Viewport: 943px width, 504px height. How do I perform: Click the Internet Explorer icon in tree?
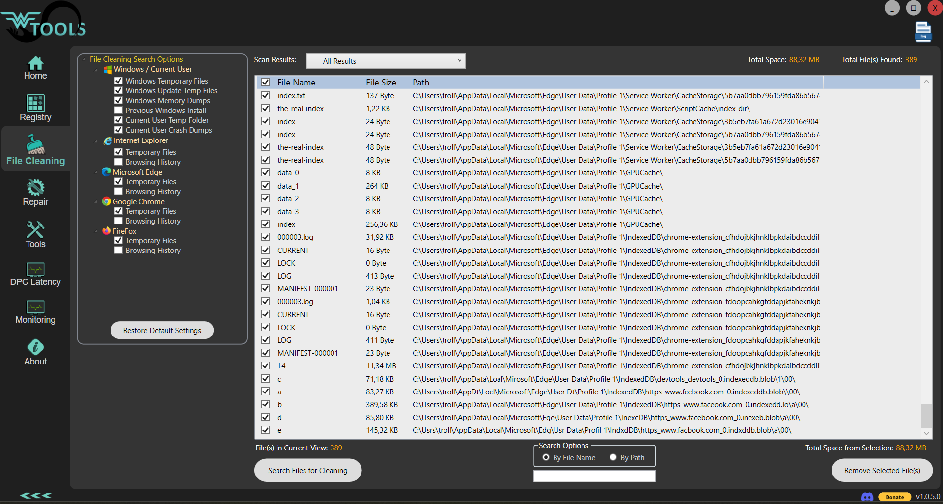108,141
